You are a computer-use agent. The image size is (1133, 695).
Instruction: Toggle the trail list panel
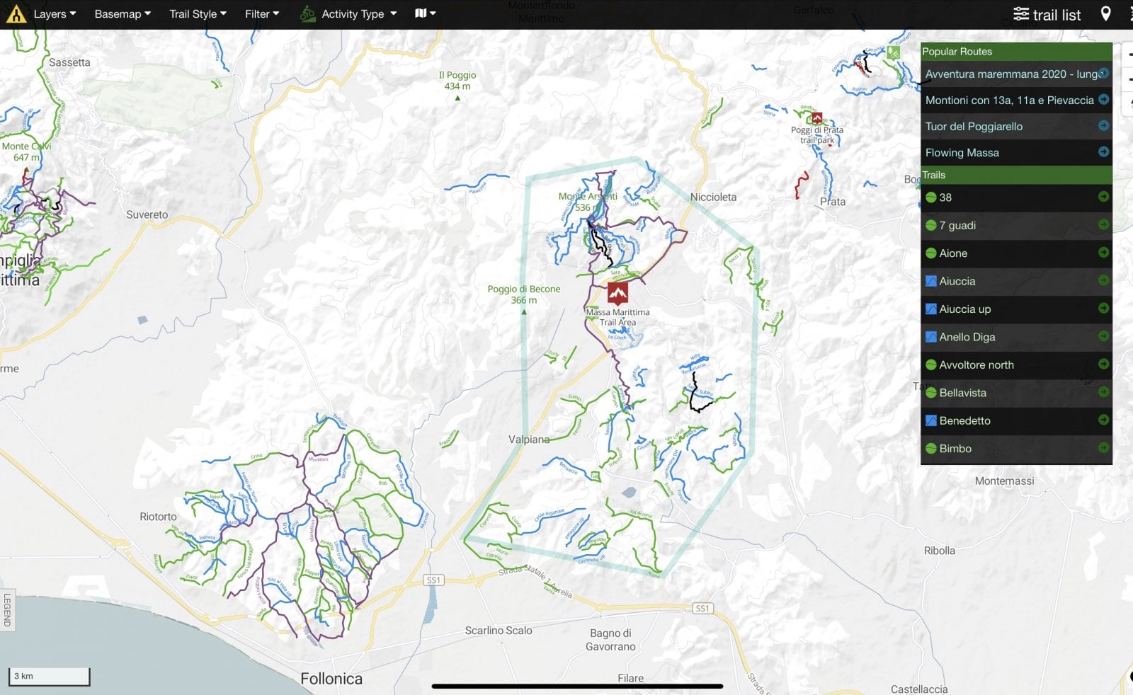tap(1047, 15)
